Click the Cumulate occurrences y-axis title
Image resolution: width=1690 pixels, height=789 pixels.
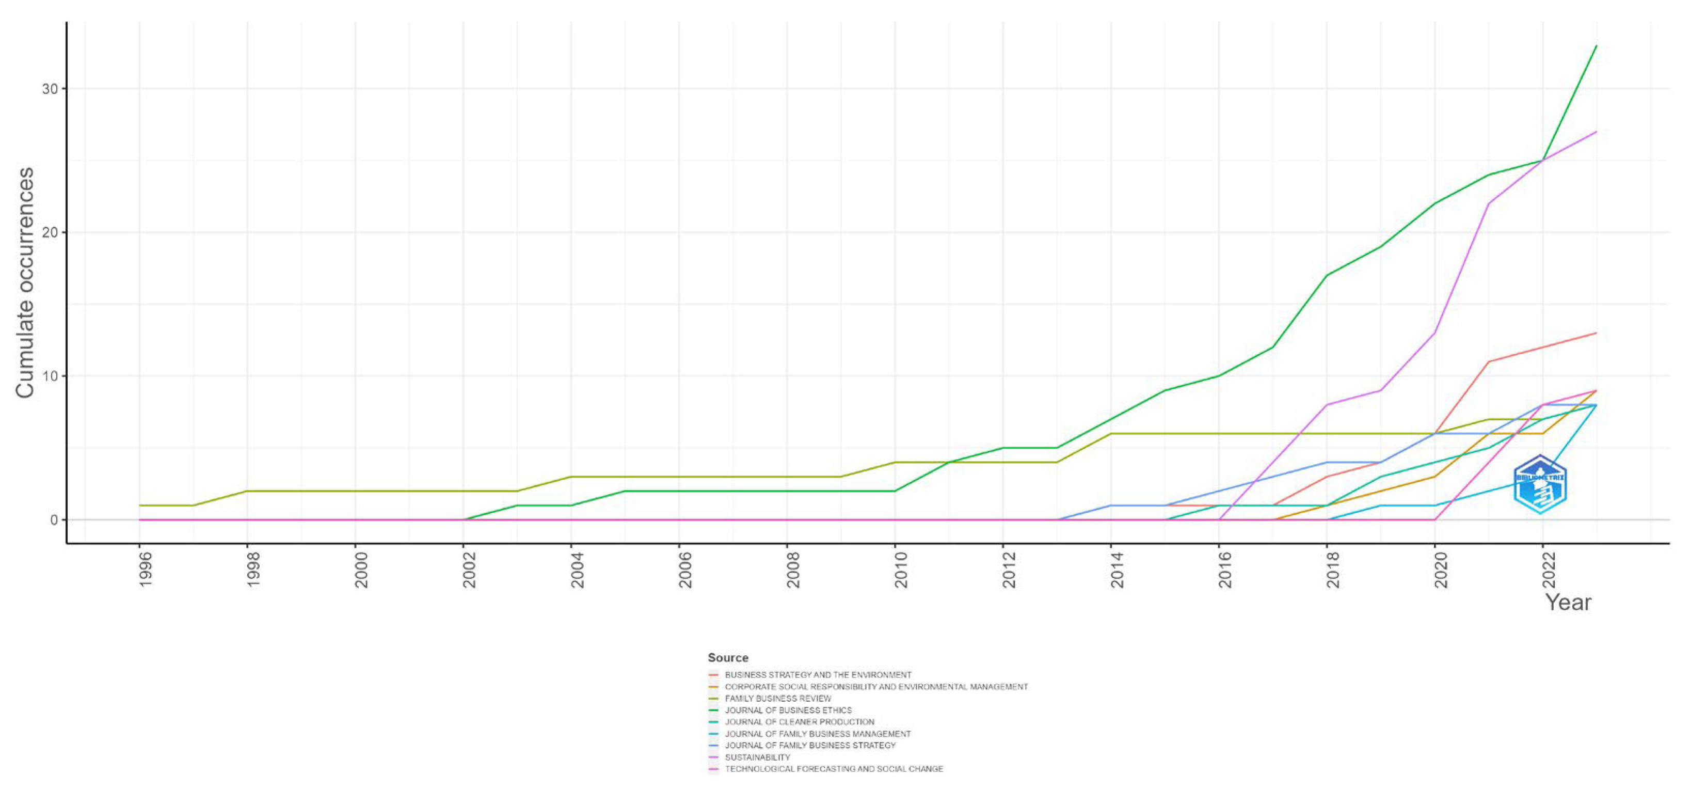pyautogui.click(x=25, y=282)
